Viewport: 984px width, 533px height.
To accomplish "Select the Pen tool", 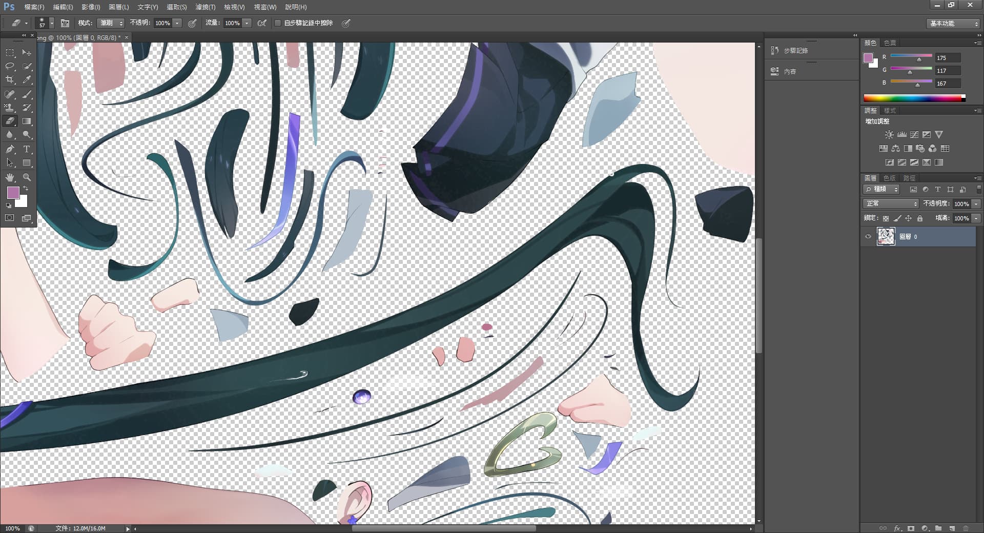I will pyautogui.click(x=10, y=149).
